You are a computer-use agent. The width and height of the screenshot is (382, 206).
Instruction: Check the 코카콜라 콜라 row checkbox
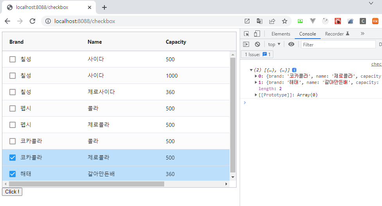(13, 141)
